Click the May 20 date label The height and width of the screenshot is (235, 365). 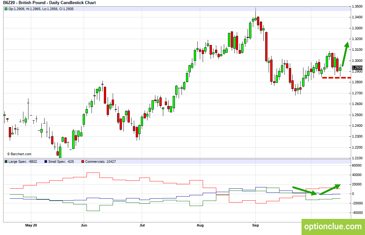point(31,225)
